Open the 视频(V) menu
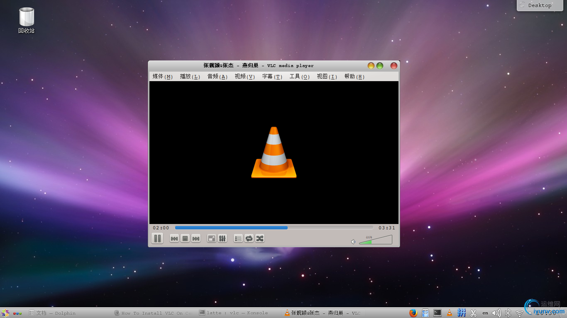Image resolution: width=567 pixels, height=318 pixels. coord(245,77)
